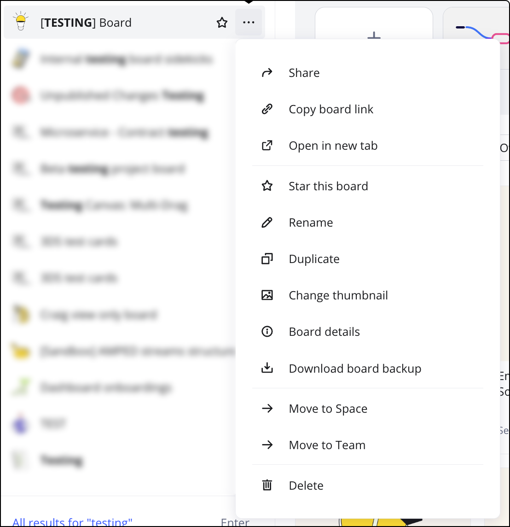Click the Board details info icon

click(267, 331)
